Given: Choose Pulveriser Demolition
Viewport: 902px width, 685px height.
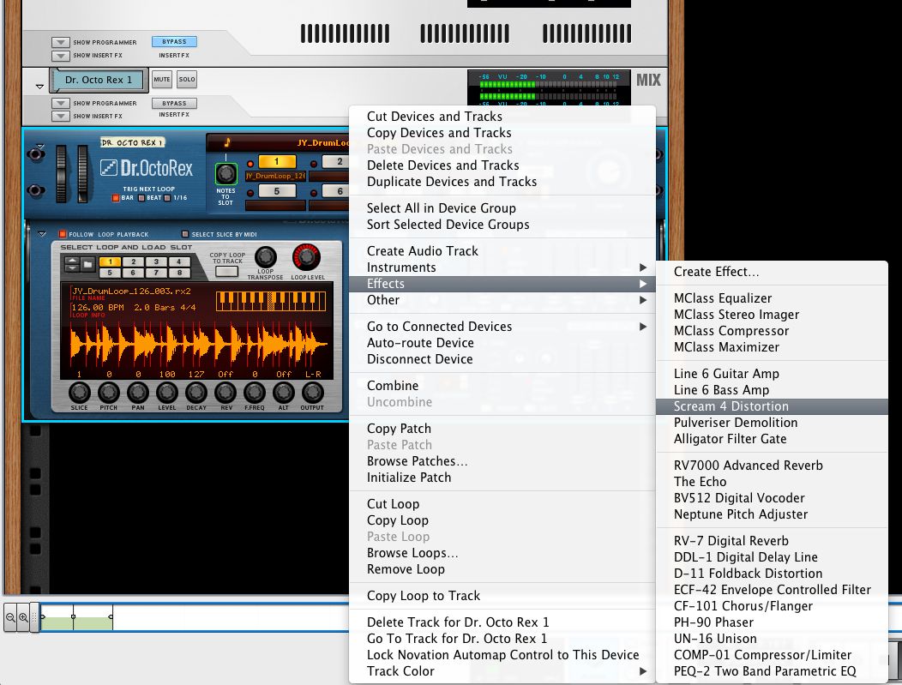Looking at the screenshot, I should (x=772, y=423).
